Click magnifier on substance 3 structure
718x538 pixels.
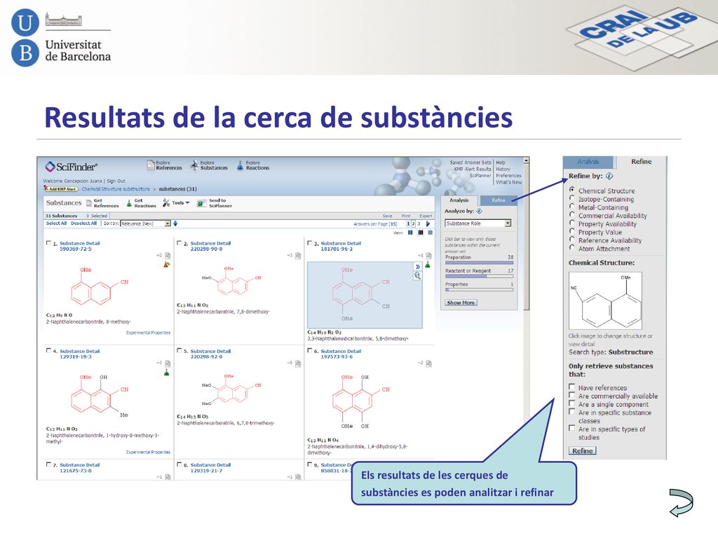pyautogui.click(x=418, y=275)
